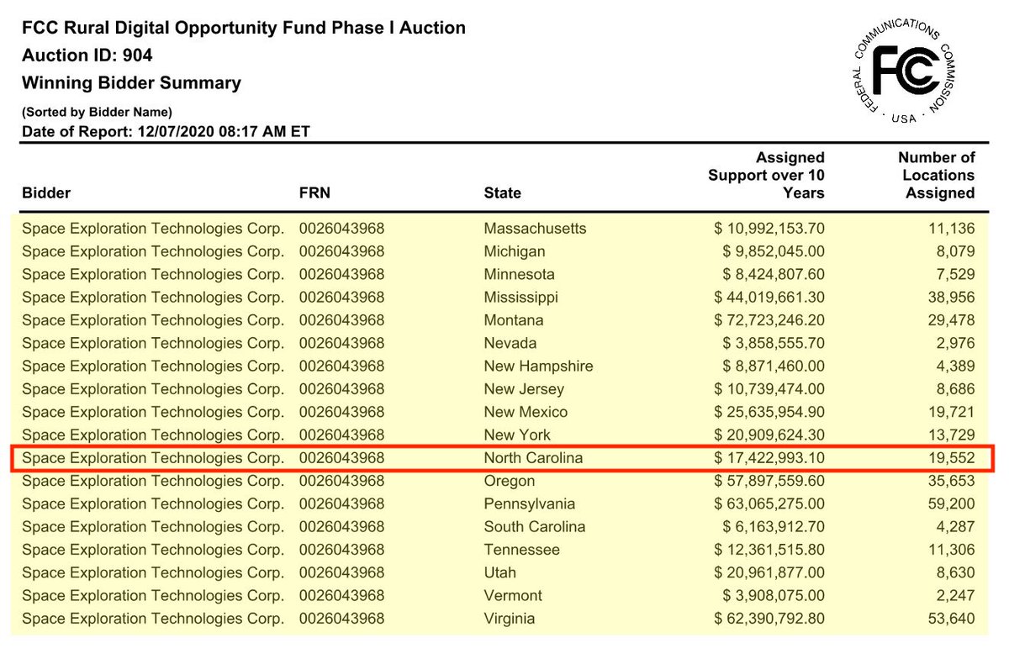Click the Winning Bidder Summary heading

[x=131, y=82]
